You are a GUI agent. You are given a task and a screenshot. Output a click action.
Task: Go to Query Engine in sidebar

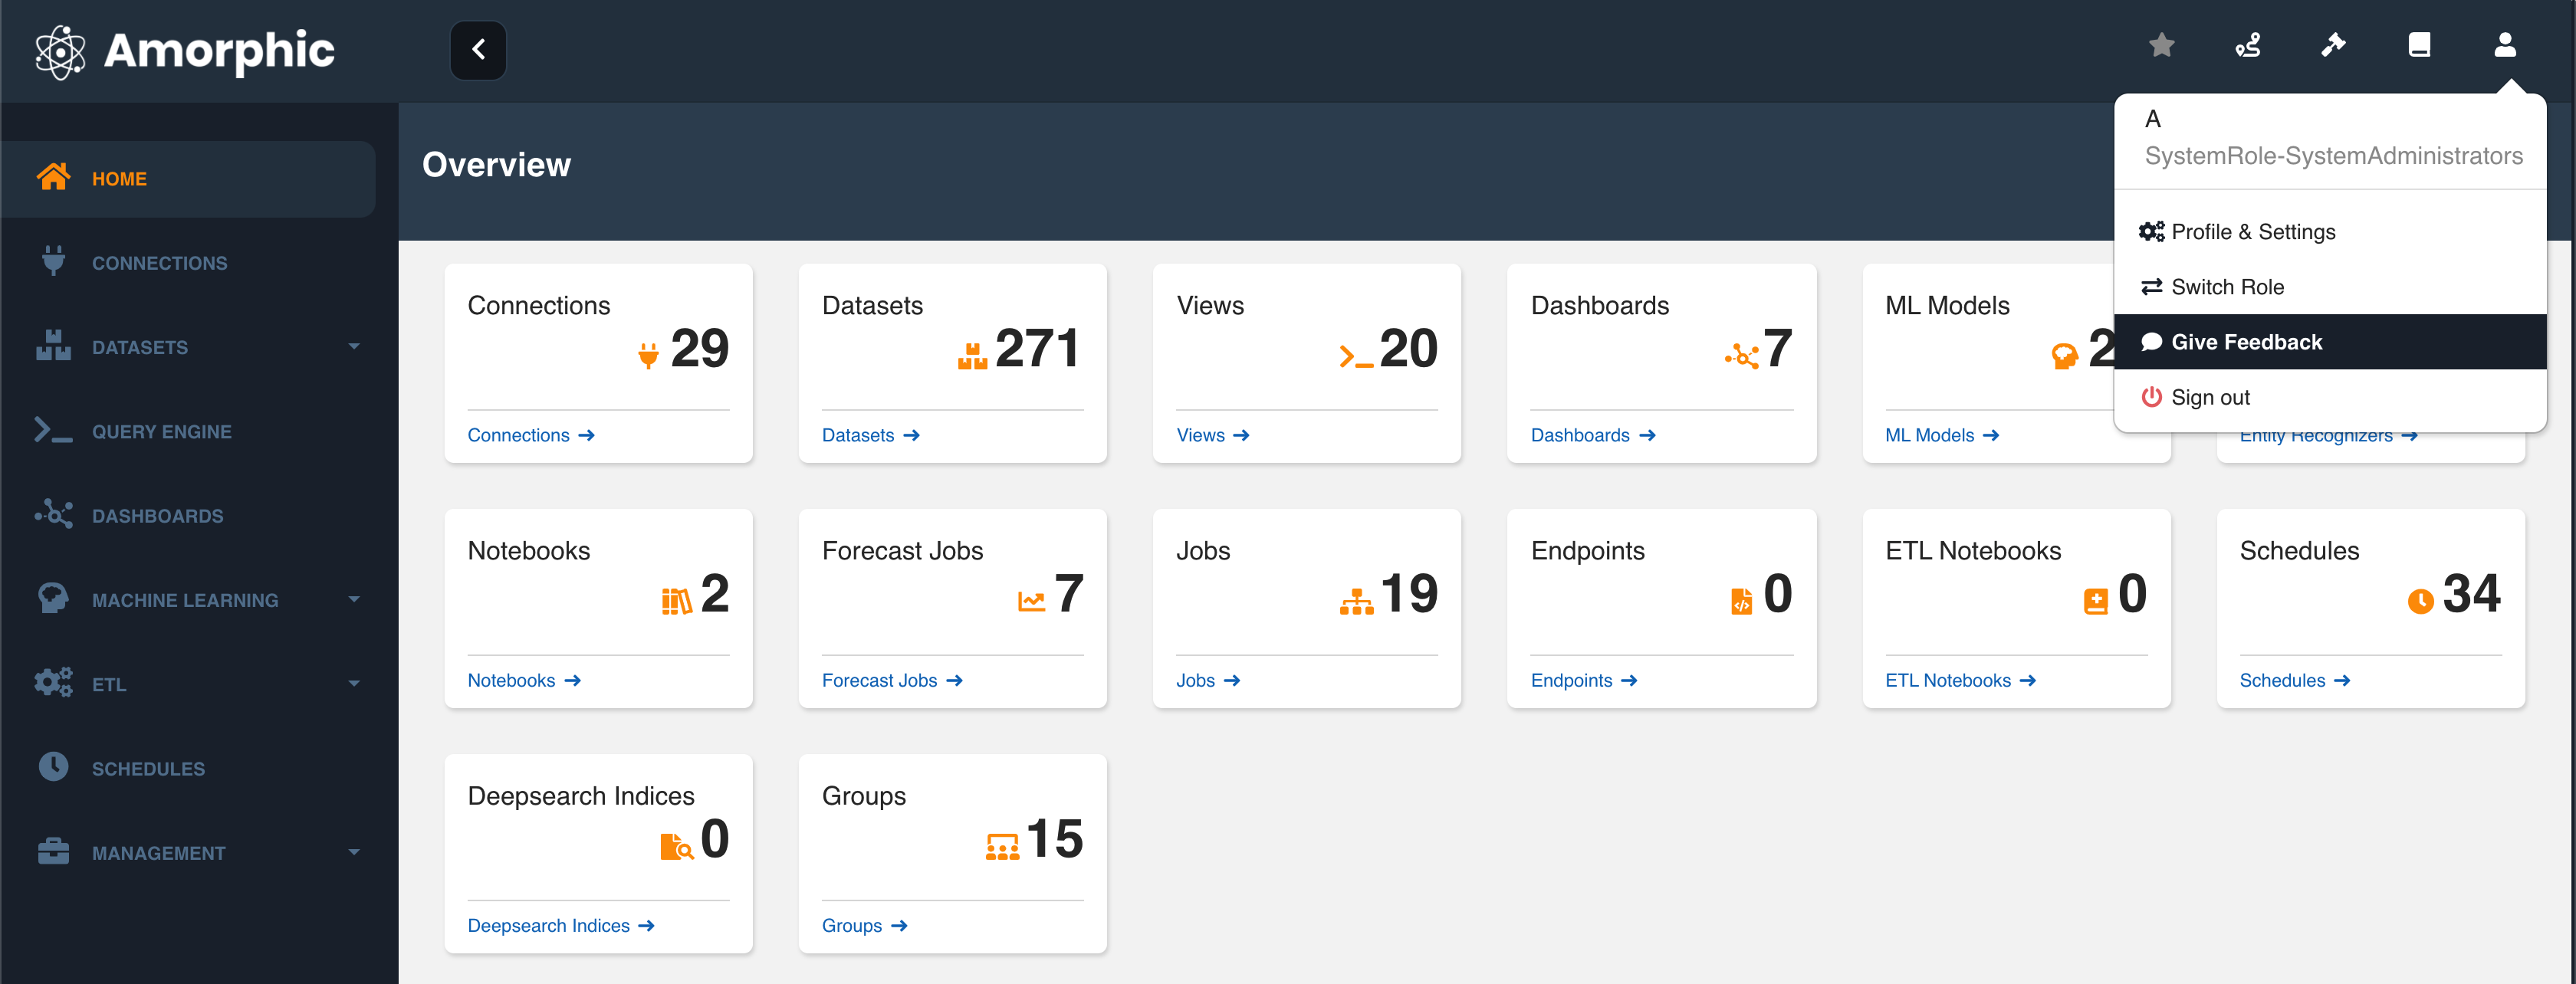[x=161, y=431]
